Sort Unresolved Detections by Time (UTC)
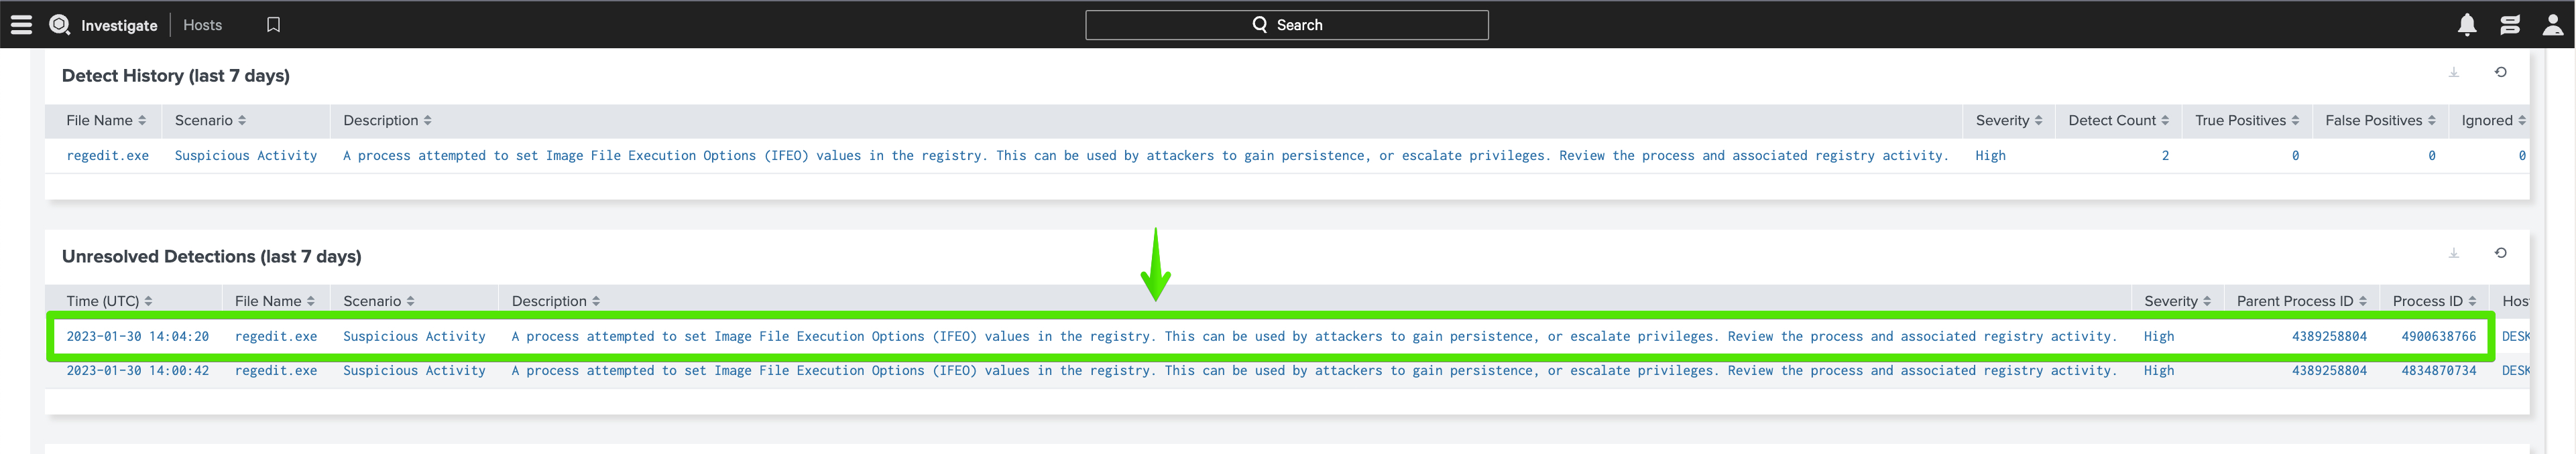2576x454 pixels. point(109,301)
